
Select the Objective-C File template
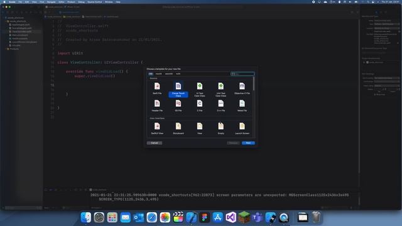pyautogui.click(x=242, y=89)
